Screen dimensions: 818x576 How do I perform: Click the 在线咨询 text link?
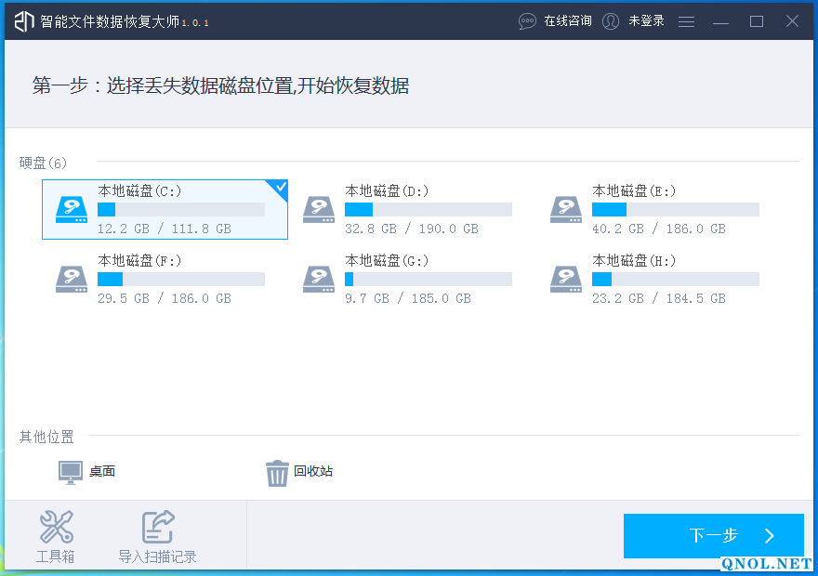click(567, 20)
